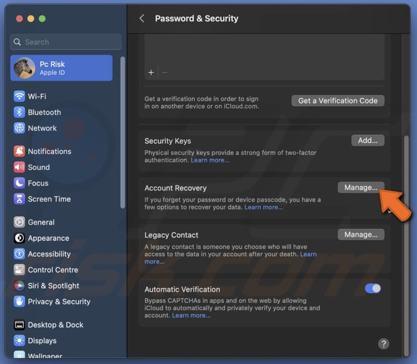The width and height of the screenshot is (417, 364).
Task: Open the Focus moon icon
Action: tap(20, 183)
